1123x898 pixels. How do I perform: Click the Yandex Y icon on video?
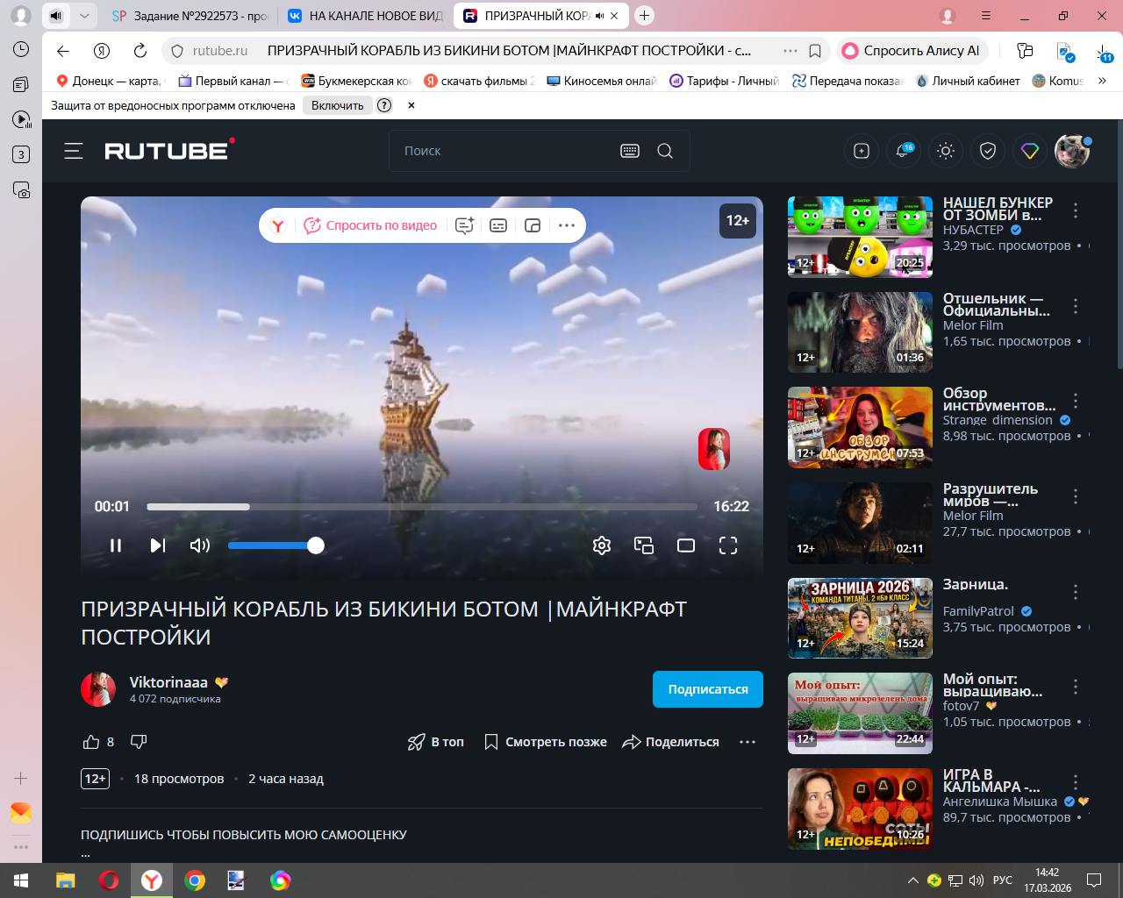[x=278, y=225]
